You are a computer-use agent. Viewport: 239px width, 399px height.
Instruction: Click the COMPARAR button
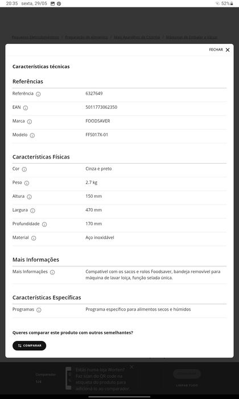29,345
